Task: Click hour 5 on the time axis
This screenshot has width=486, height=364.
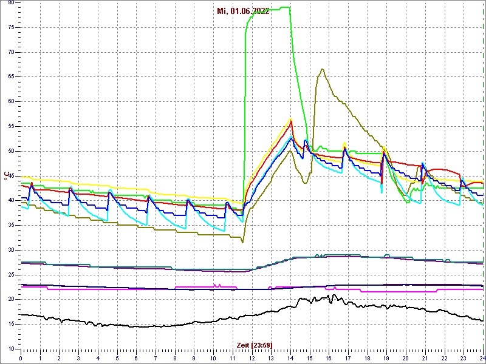Action: click(x=117, y=359)
